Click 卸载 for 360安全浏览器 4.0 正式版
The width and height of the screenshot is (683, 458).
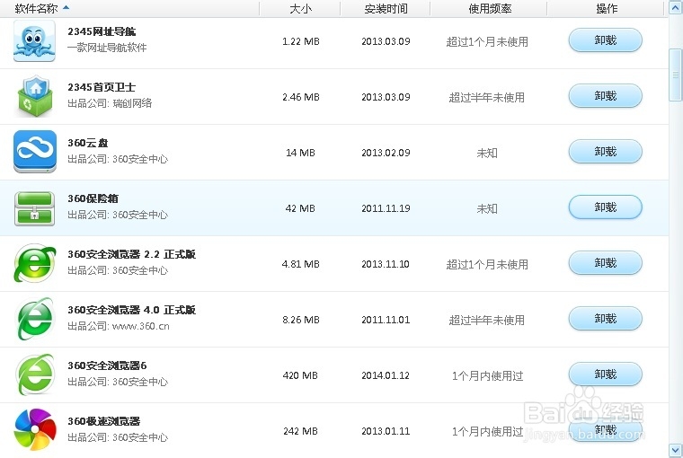click(605, 319)
